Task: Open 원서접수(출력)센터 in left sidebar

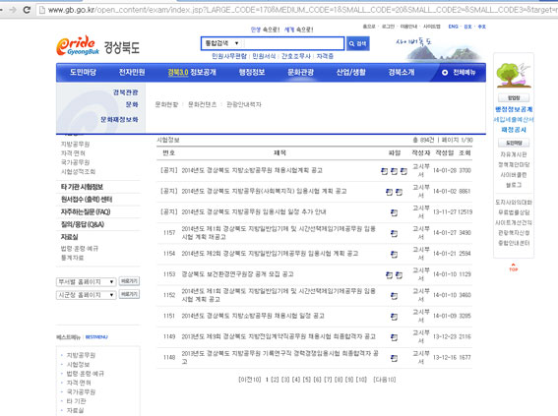Action: point(87,200)
